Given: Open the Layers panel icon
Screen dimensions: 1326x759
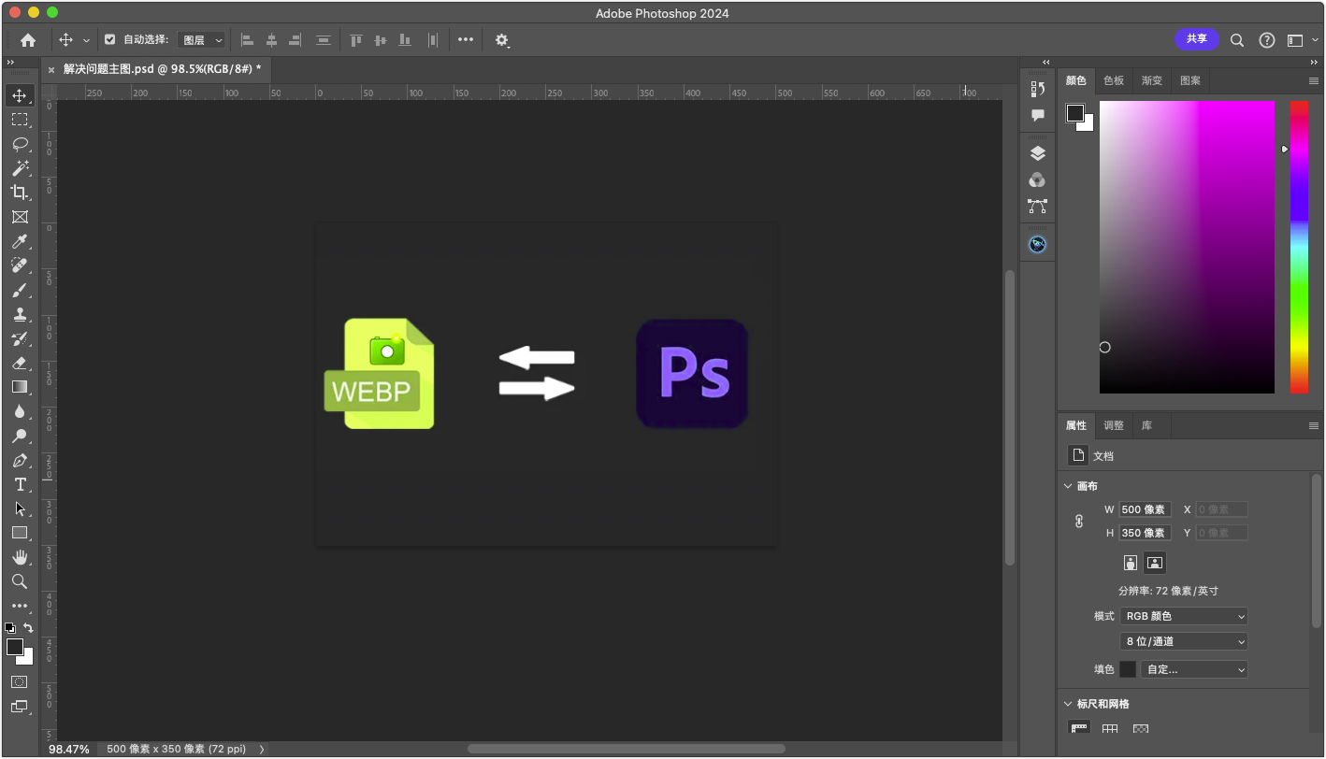Looking at the screenshot, I should [x=1037, y=153].
